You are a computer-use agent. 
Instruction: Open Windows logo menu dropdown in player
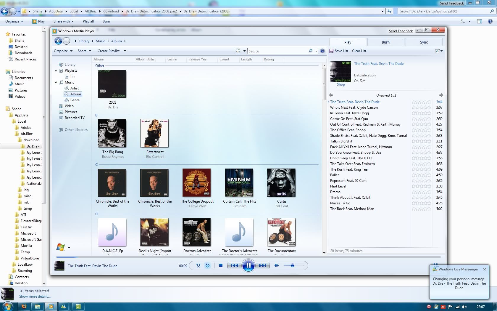69,248
